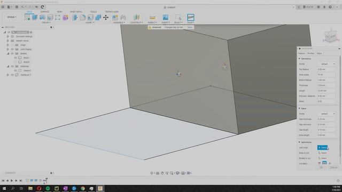Open the notifications bell icon
The height and width of the screenshot is (192, 342).
[324, 7]
